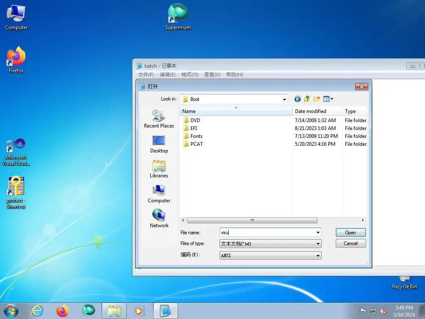Click the Open button
Image resolution: width=425 pixels, height=319 pixels.
coord(351,233)
